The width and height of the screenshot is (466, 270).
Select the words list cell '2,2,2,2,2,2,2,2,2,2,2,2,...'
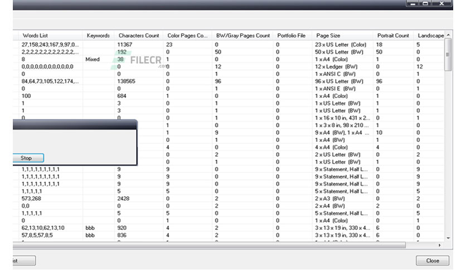(50, 52)
